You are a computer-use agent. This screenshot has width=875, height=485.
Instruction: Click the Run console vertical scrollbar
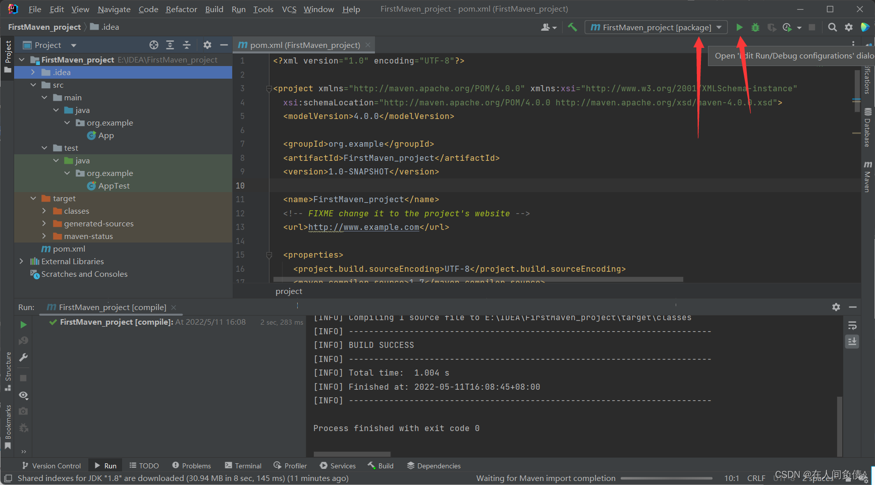(840, 426)
